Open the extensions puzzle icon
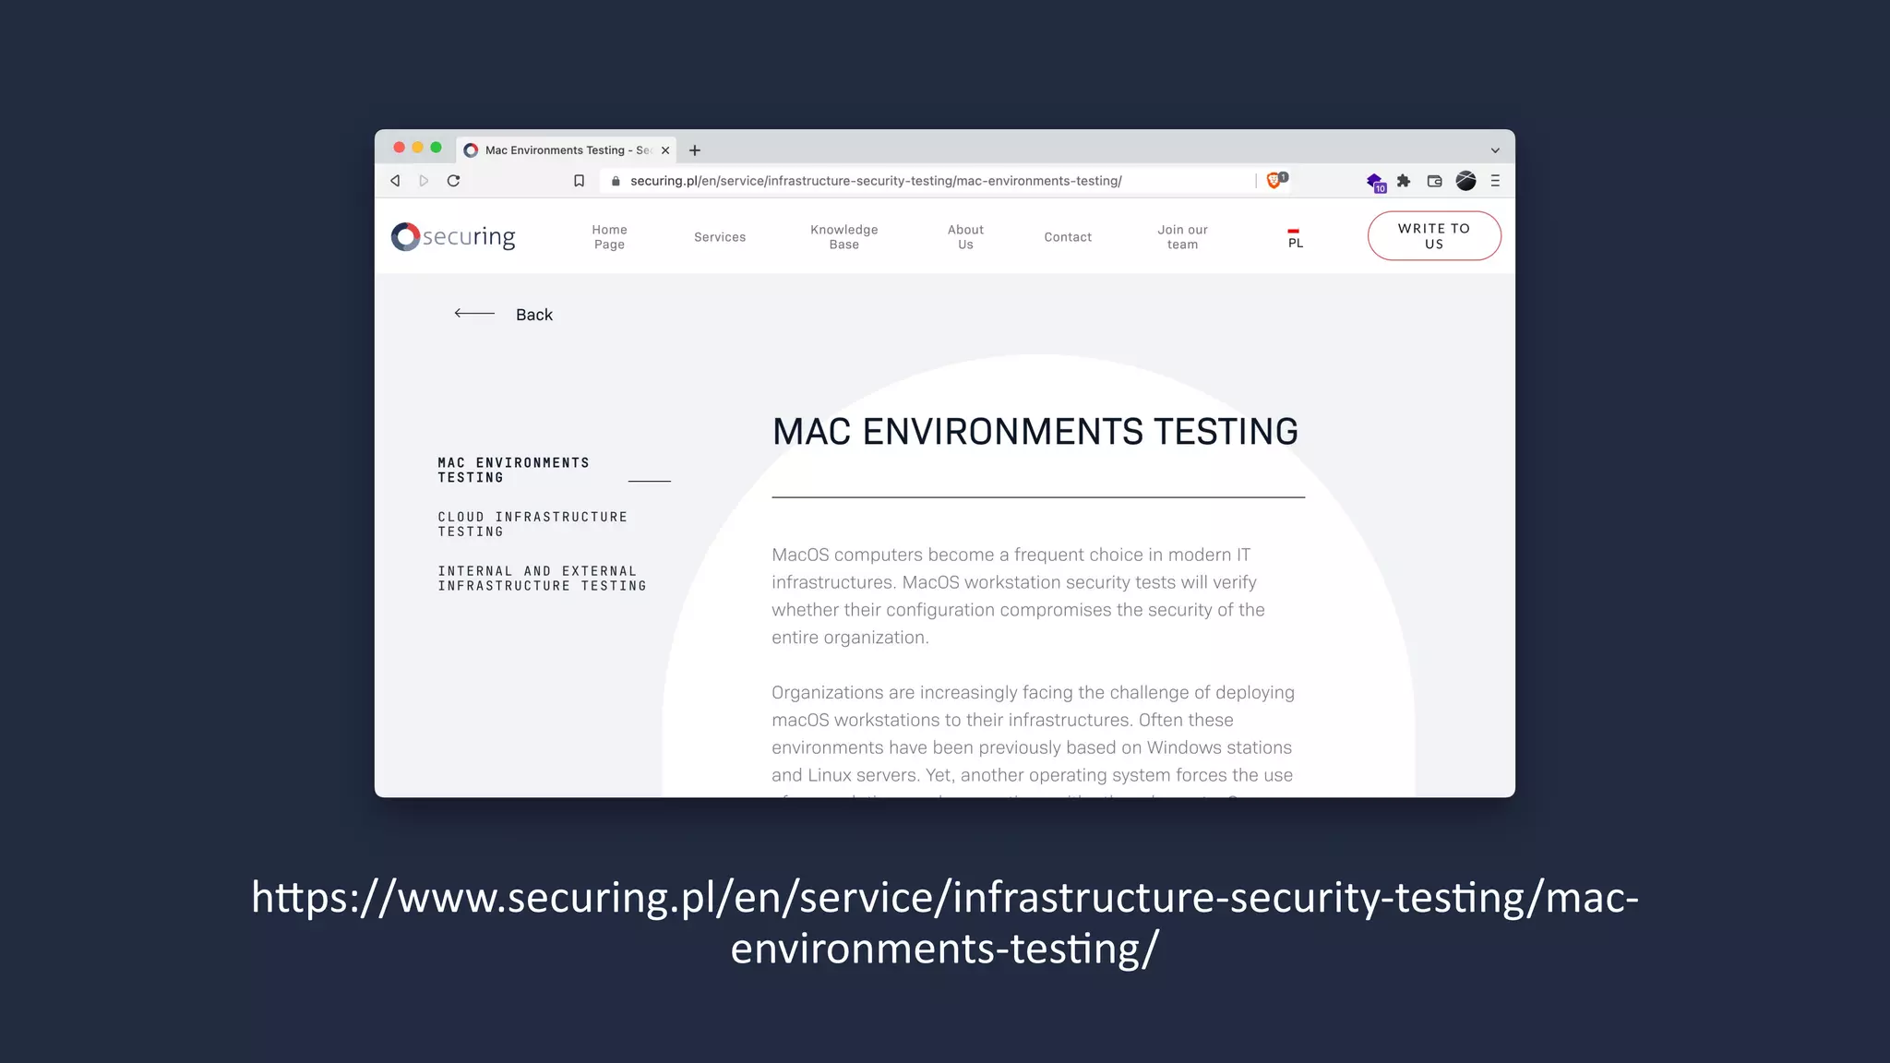The width and height of the screenshot is (1890, 1063). tap(1404, 181)
